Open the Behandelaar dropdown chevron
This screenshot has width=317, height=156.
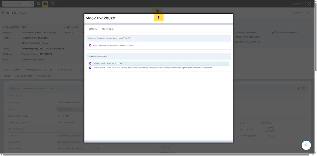tap(98, 149)
